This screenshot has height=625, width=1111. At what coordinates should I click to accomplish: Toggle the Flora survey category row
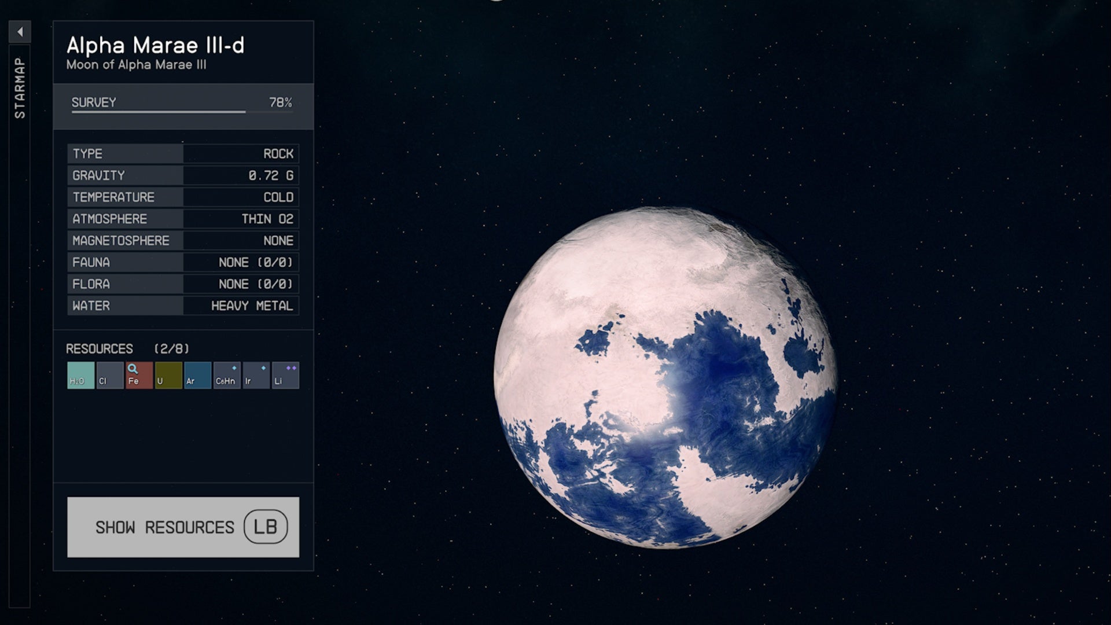(x=183, y=284)
